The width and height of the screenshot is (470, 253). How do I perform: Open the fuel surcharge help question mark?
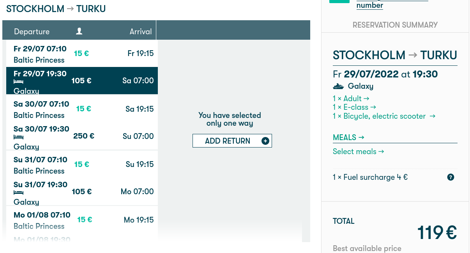point(451,177)
